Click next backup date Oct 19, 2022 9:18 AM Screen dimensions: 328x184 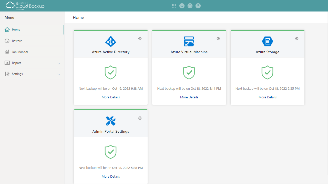point(127,89)
